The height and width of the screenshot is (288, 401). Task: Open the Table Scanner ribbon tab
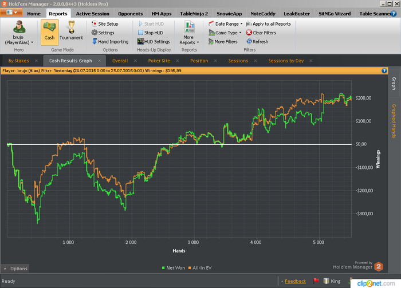coord(375,14)
